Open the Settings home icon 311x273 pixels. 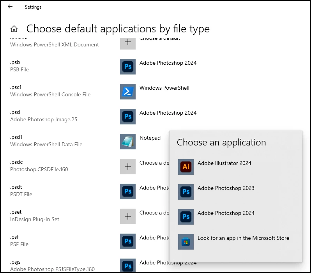(x=14, y=29)
